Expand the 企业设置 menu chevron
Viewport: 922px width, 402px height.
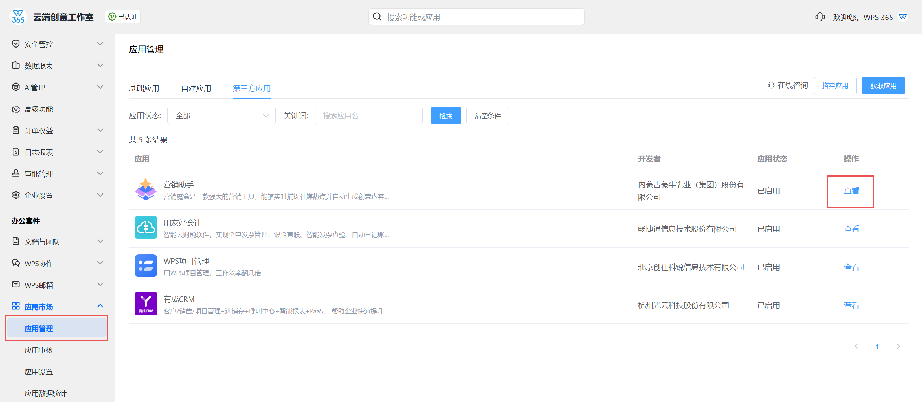(x=100, y=195)
